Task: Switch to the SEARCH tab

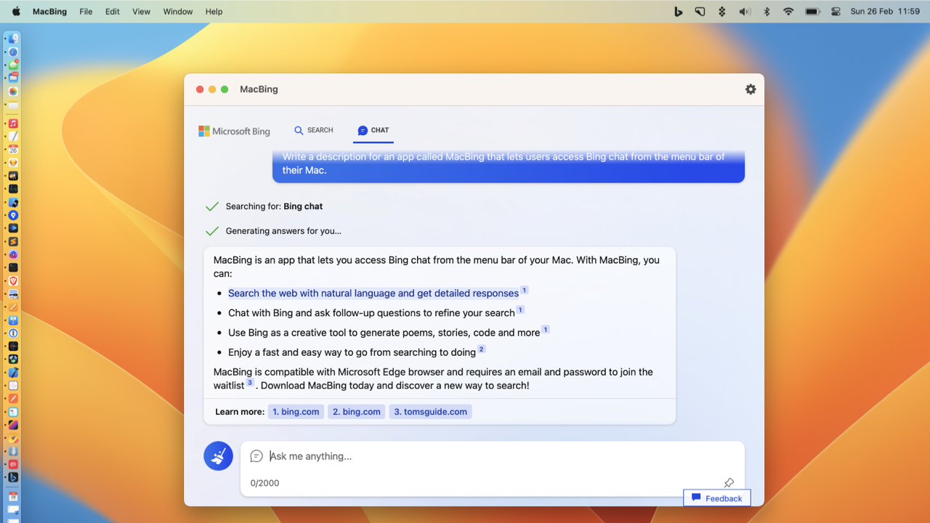Action: pyautogui.click(x=314, y=130)
